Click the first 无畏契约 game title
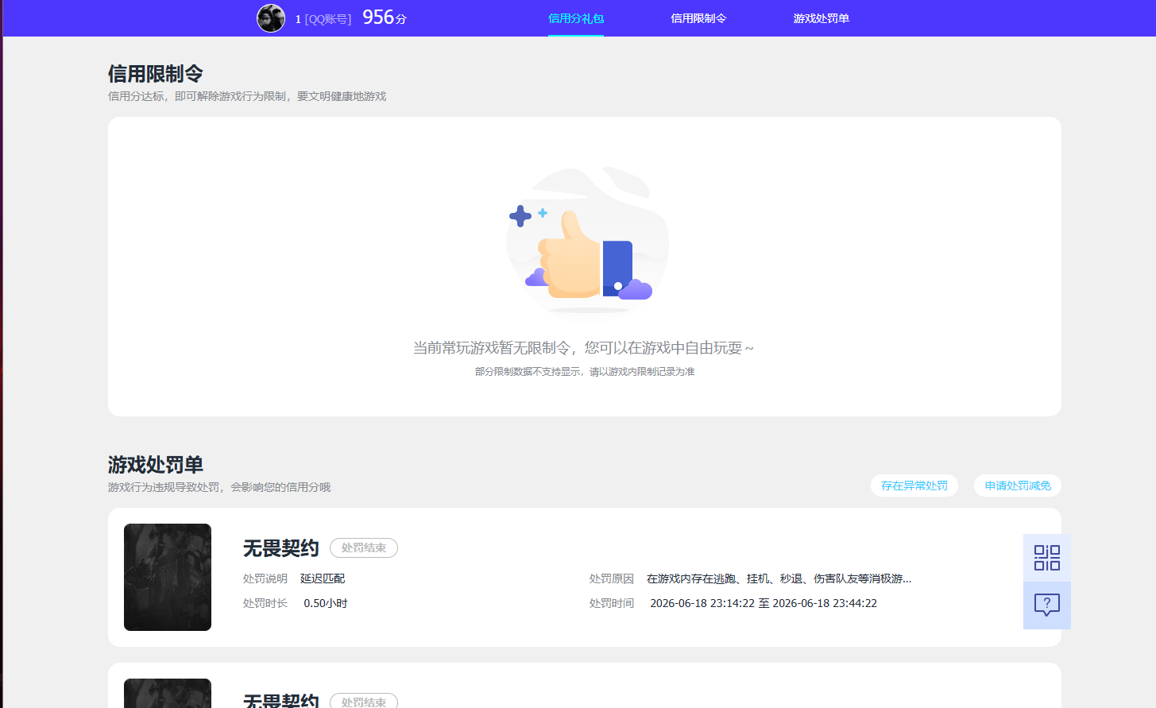1156x708 pixels. point(280,548)
